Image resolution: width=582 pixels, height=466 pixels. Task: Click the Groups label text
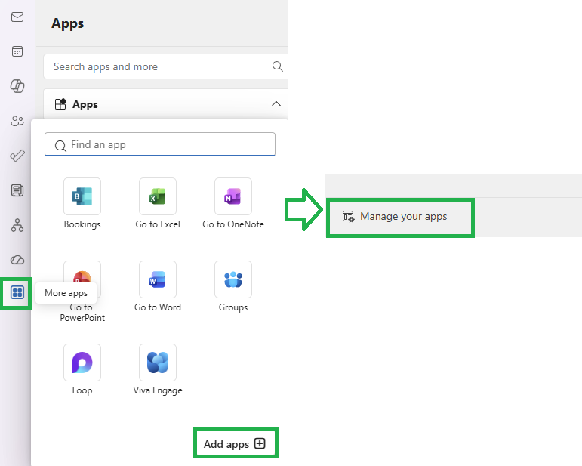[x=233, y=307]
